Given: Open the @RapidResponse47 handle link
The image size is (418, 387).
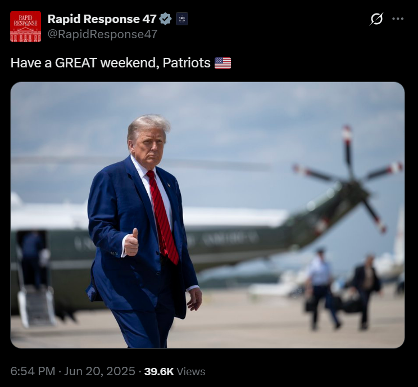Looking at the screenshot, I should tap(102, 34).
